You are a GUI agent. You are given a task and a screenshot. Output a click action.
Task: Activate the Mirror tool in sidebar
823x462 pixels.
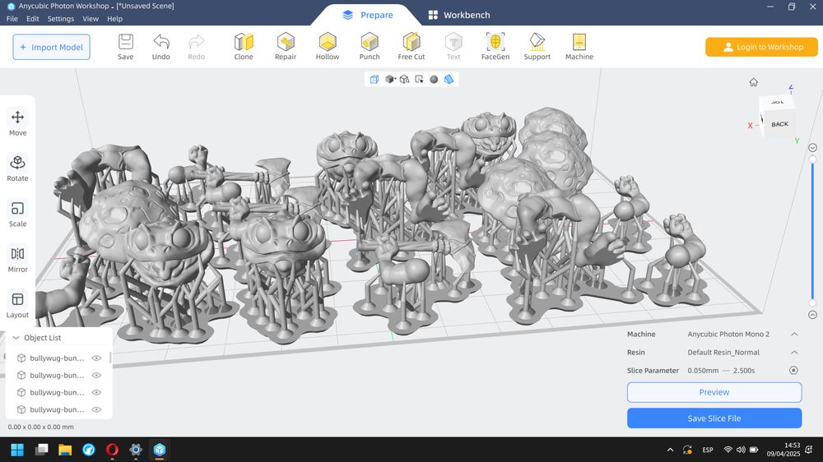(x=17, y=259)
